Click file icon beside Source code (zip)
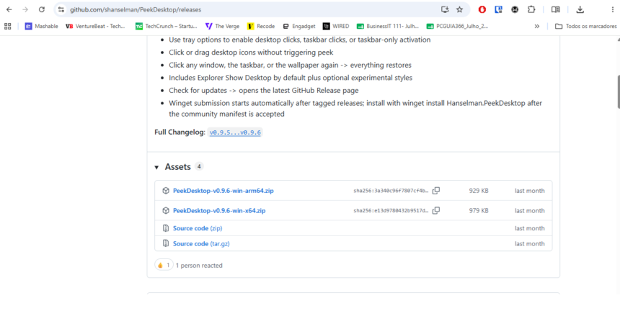 [x=166, y=228]
